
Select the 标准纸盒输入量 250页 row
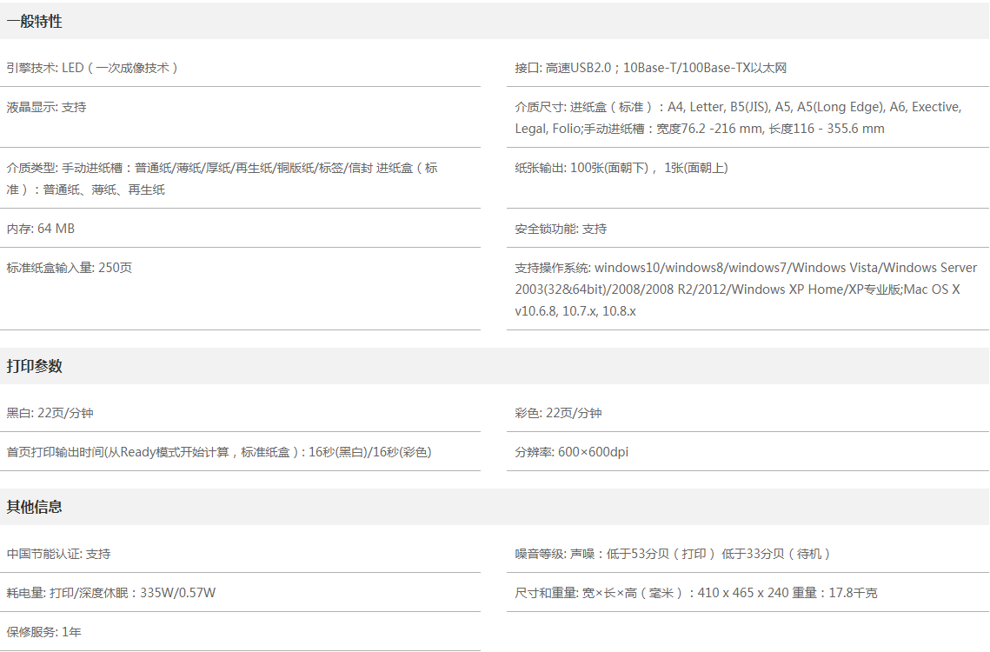click(70, 268)
